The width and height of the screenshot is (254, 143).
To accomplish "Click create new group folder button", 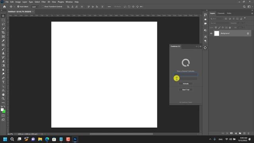I will tap(240, 133).
